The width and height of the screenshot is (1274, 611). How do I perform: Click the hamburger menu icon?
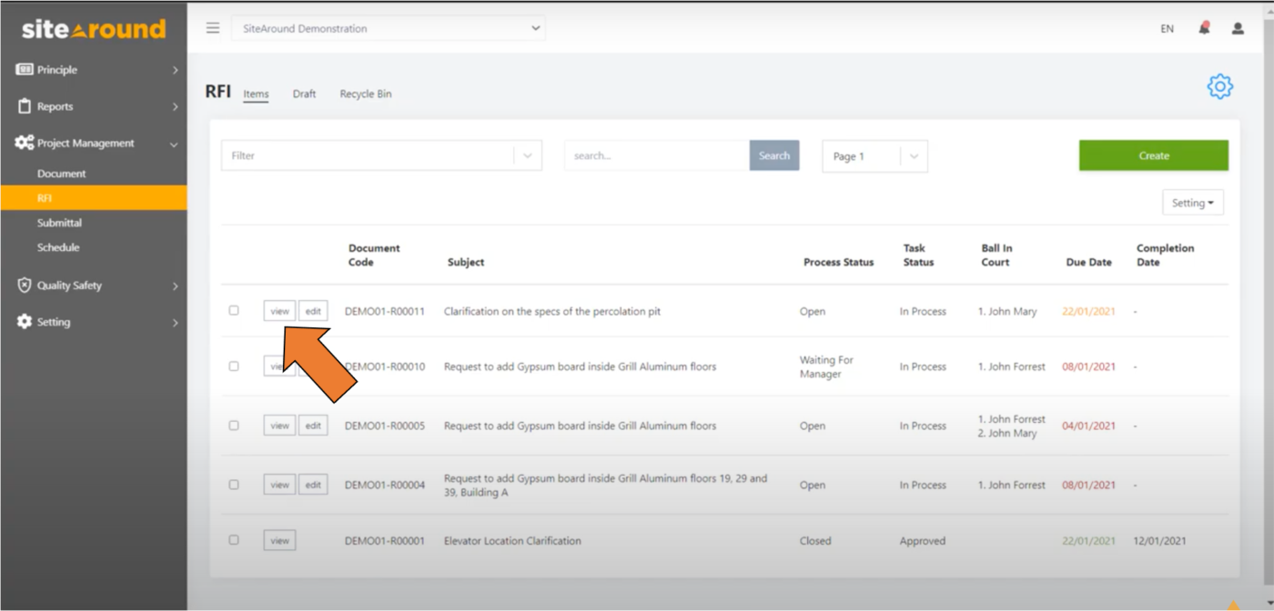point(212,27)
